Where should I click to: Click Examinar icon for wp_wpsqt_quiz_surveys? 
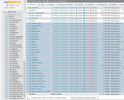[x=52, y=86]
